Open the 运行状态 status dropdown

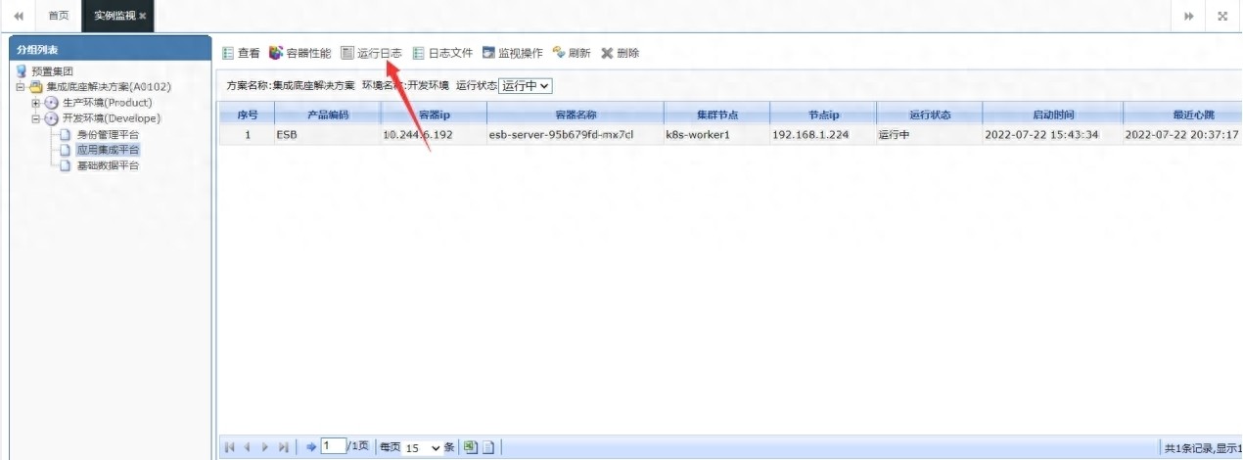[526, 86]
